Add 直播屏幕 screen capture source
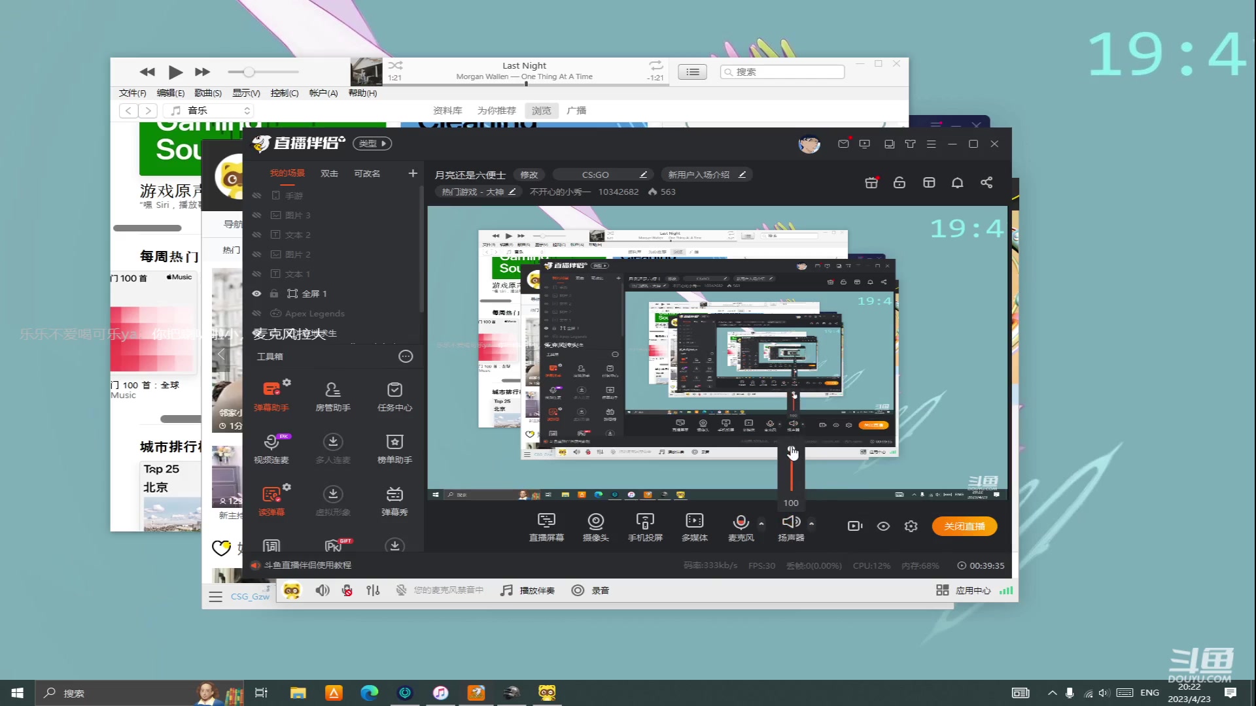 [x=546, y=527]
